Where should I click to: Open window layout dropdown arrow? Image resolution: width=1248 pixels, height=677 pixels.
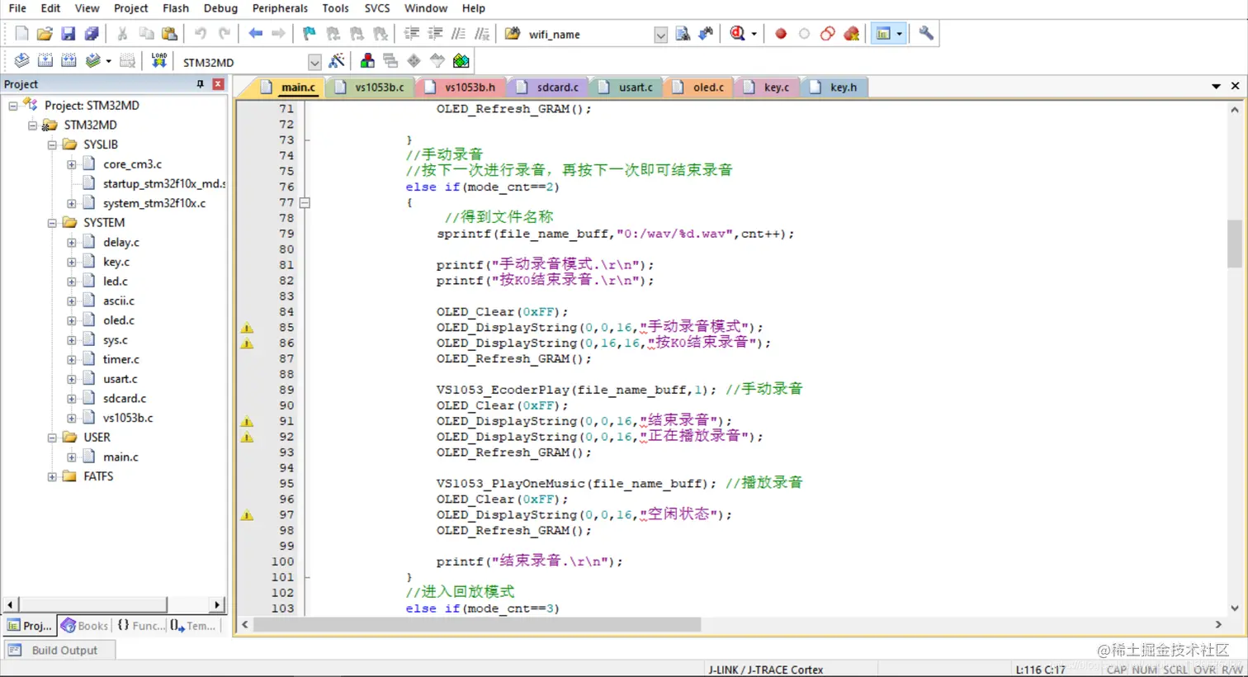coord(899,34)
